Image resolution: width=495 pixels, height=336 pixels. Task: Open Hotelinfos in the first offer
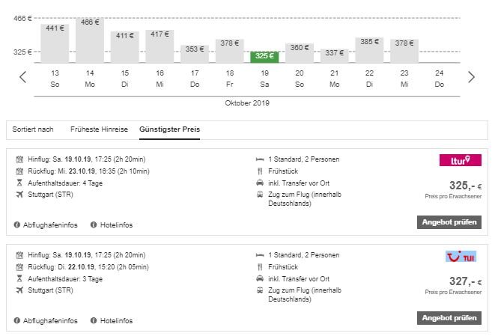[117, 224]
